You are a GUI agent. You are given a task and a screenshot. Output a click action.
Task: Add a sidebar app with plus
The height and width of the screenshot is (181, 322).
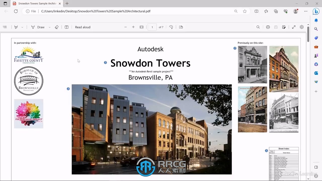(316, 91)
